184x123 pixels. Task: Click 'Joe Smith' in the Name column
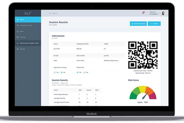click(x=57, y=49)
